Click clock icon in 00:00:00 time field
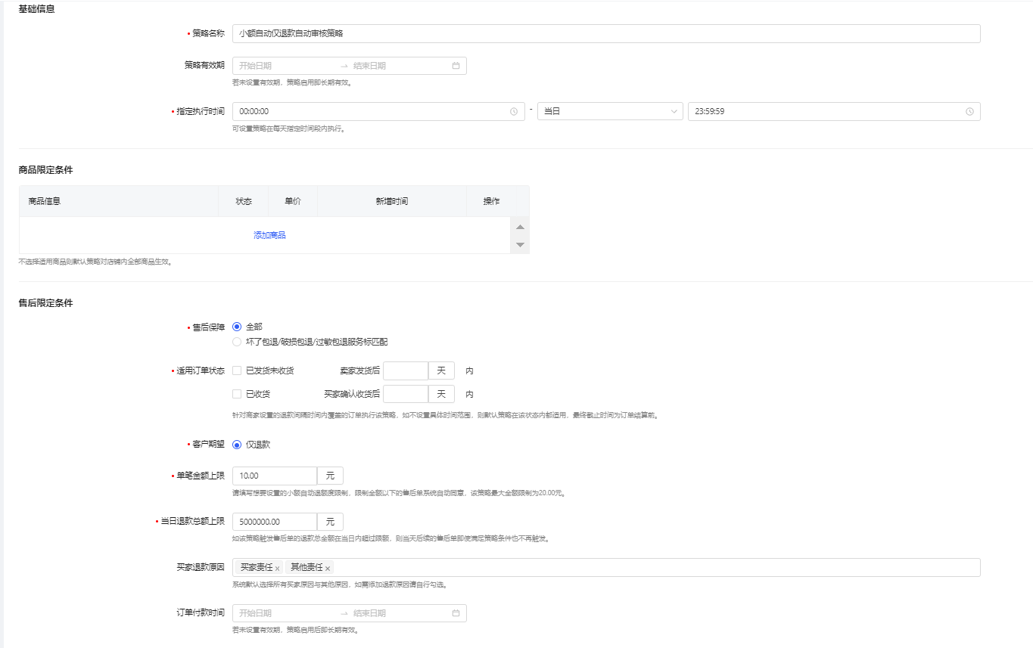Image resolution: width=1033 pixels, height=648 pixels. point(514,112)
